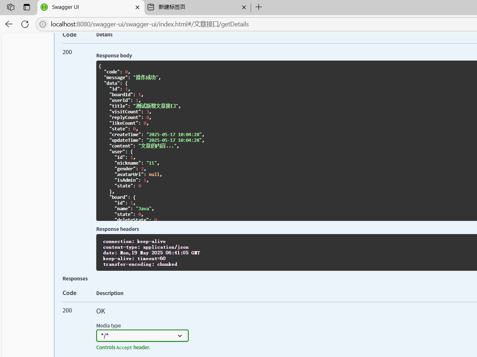Click the date header line
This screenshot has width=477, height=357.
point(152,253)
